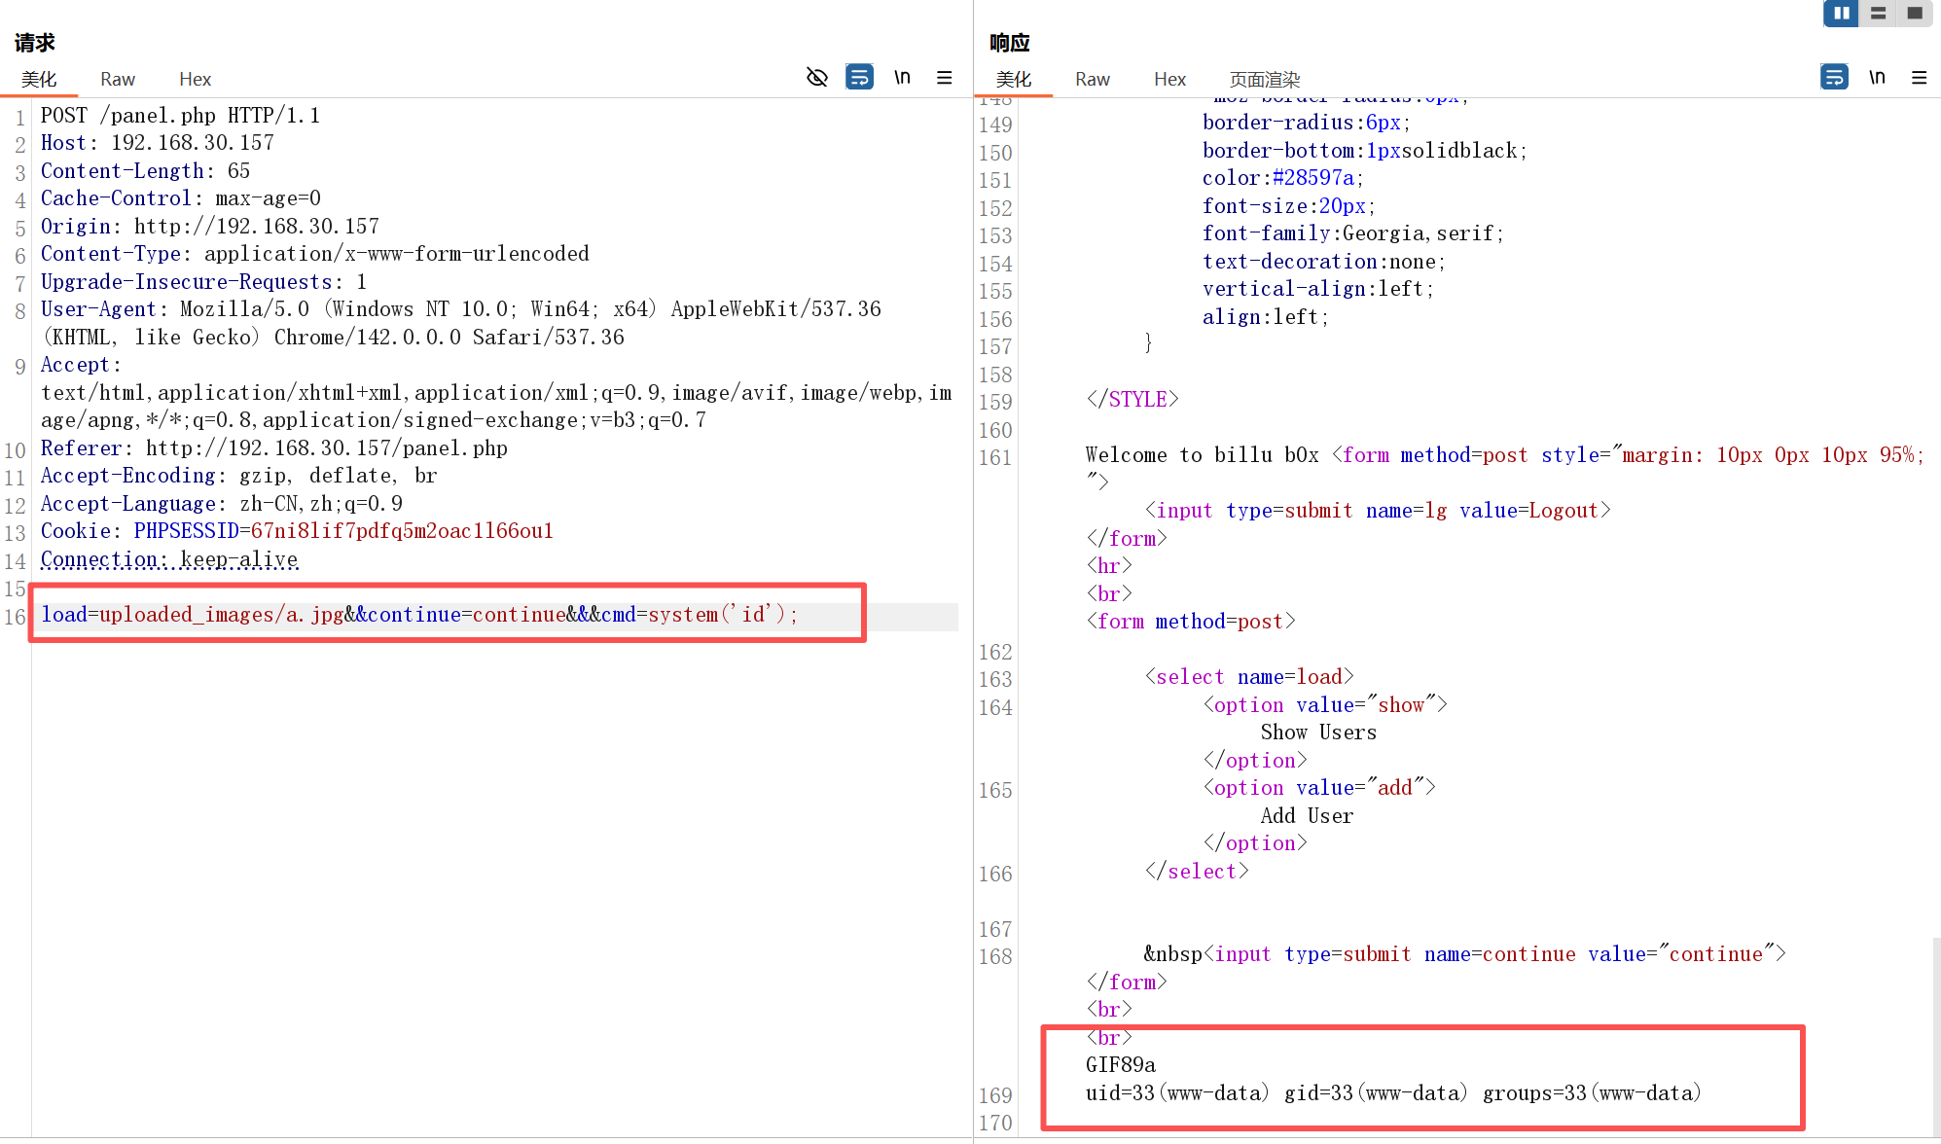Open response panel hamburger menu
1941x1144 pixels.
1919,77
